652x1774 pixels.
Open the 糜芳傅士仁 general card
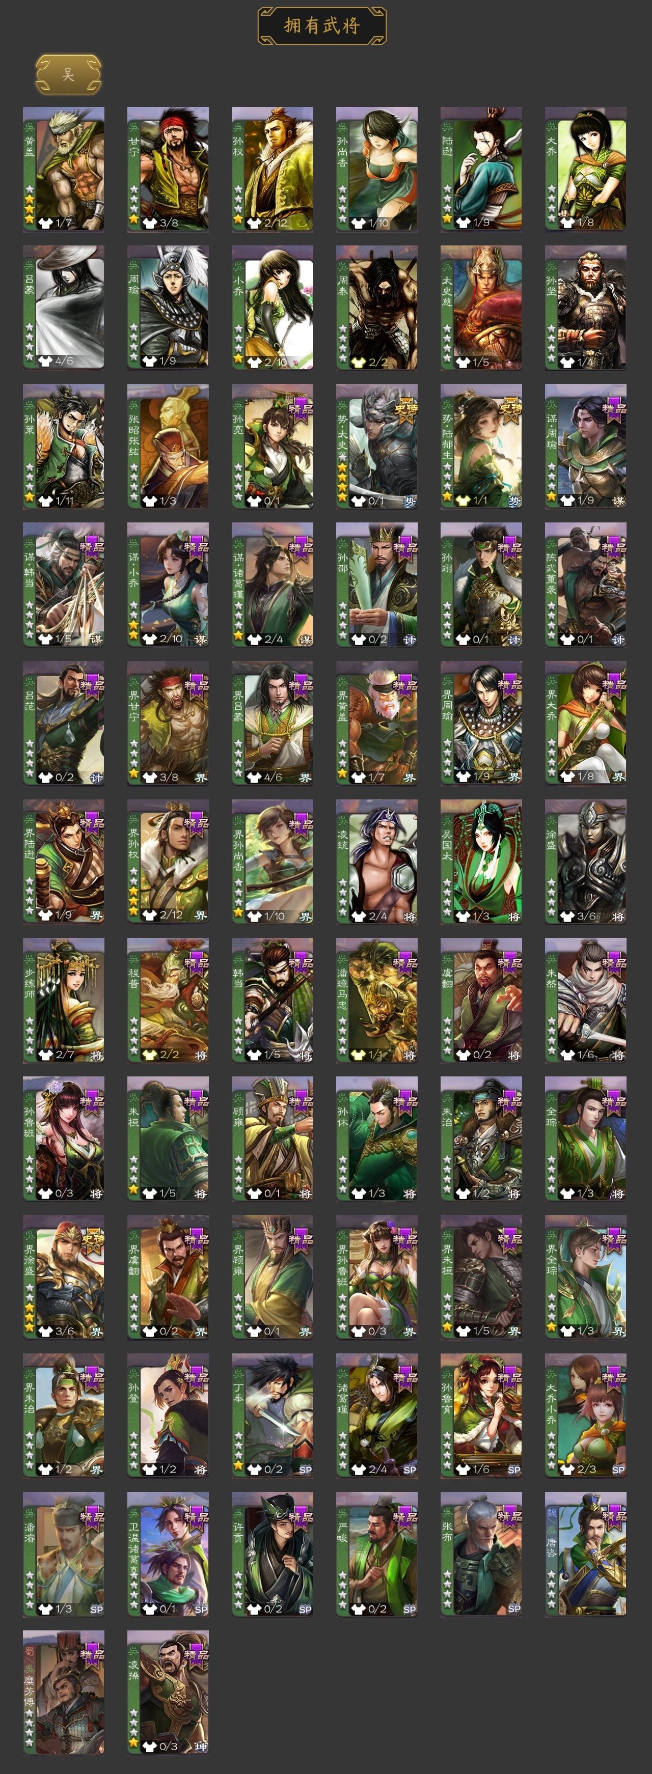tap(63, 1692)
